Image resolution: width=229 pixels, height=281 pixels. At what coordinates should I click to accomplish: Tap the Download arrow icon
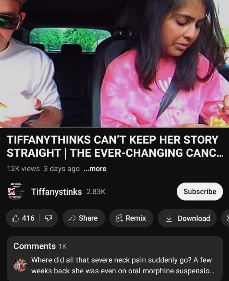point(169,218)
